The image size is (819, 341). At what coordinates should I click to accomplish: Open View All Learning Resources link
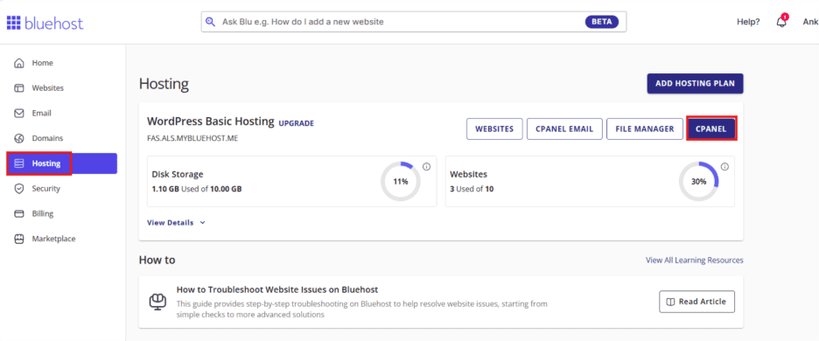coord(694,260)
